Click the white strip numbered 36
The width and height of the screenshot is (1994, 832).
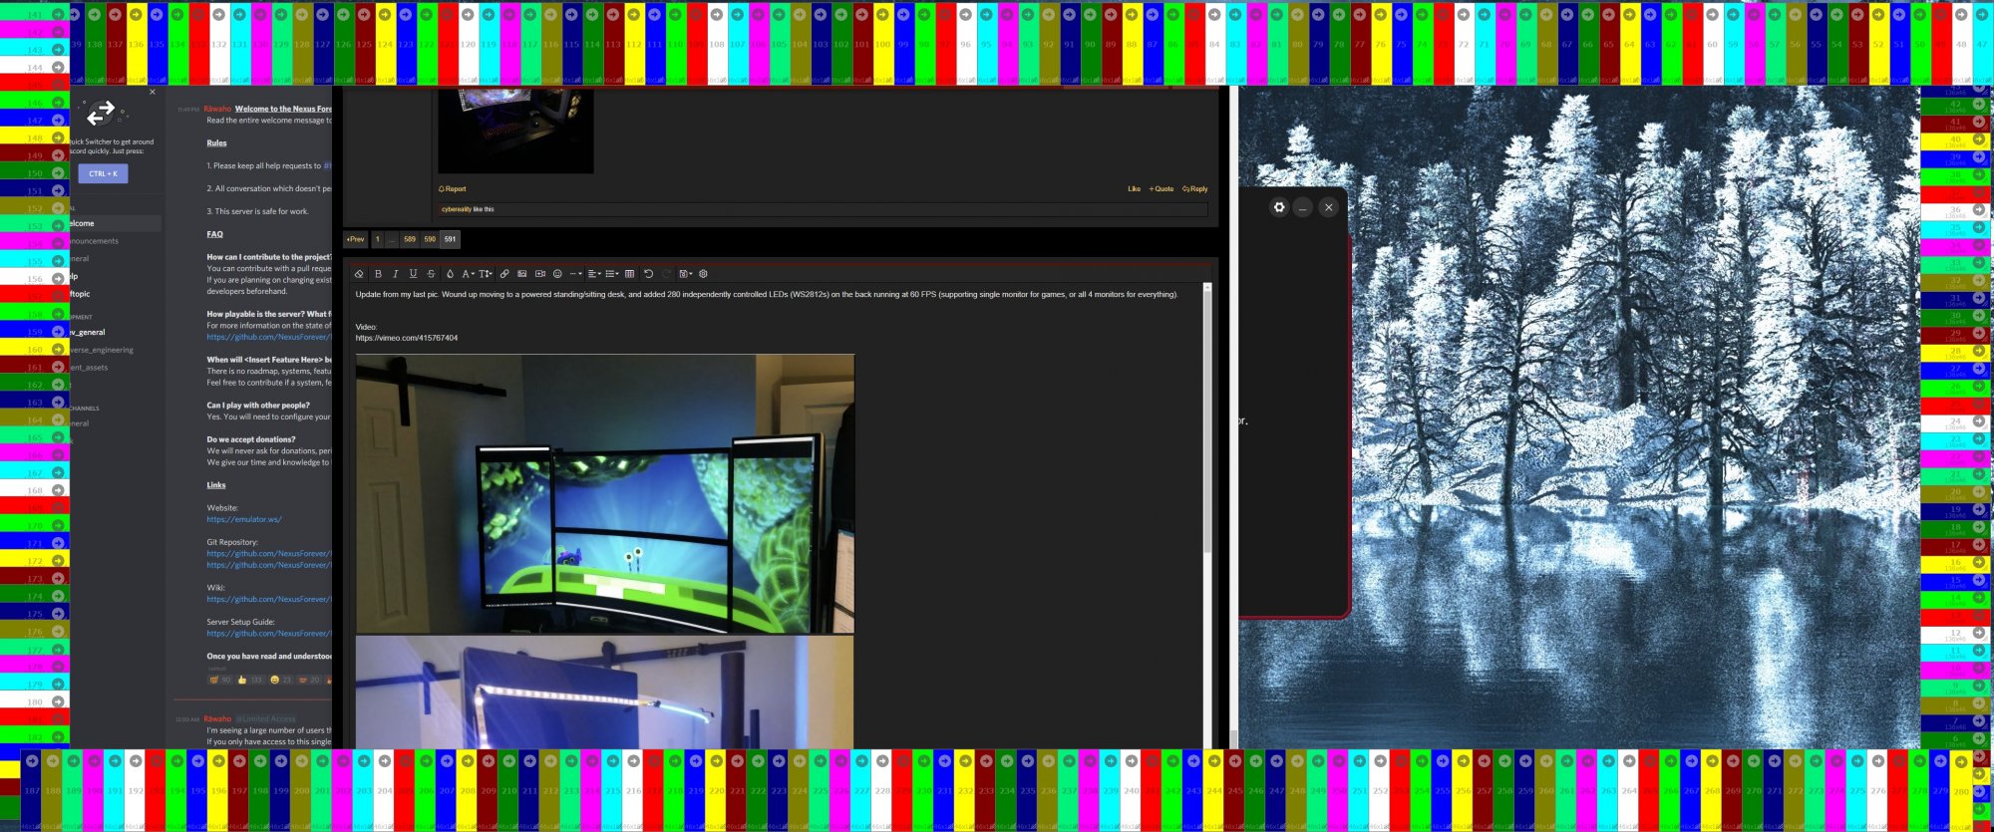click(1955, 210)
